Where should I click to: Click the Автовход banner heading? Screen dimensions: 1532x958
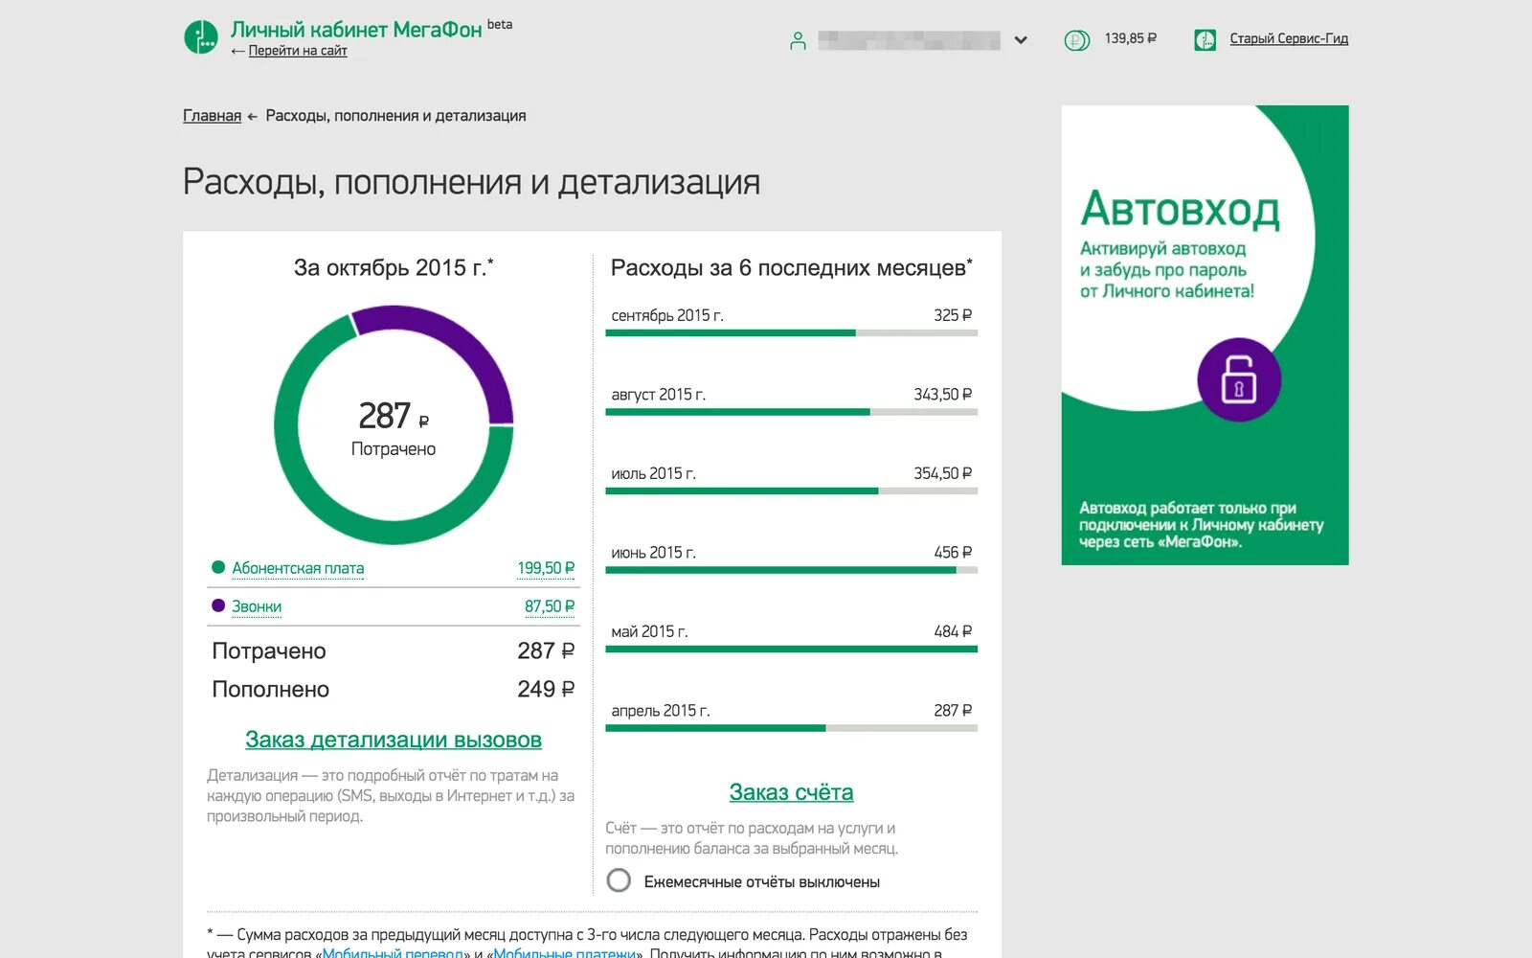click(x=1180, y=209)
